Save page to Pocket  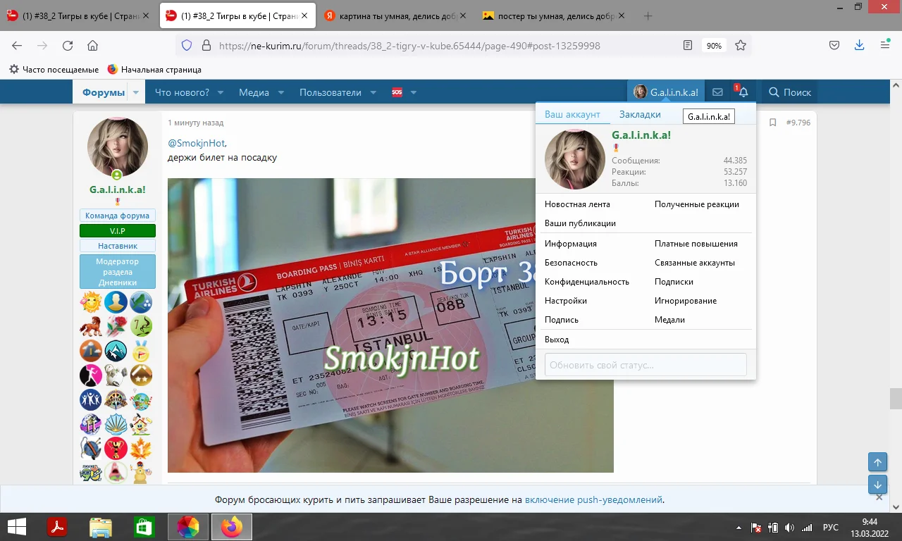[x=834, y=45]
